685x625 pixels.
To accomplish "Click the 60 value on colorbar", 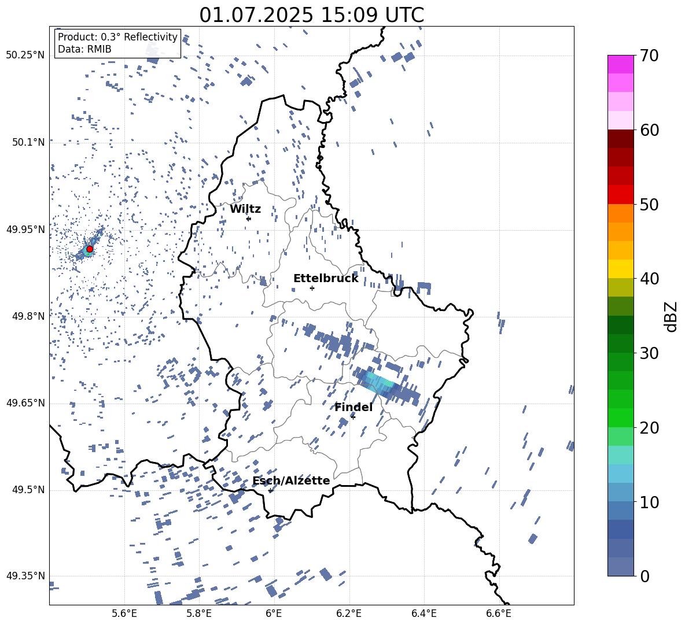I will (649, 130).
